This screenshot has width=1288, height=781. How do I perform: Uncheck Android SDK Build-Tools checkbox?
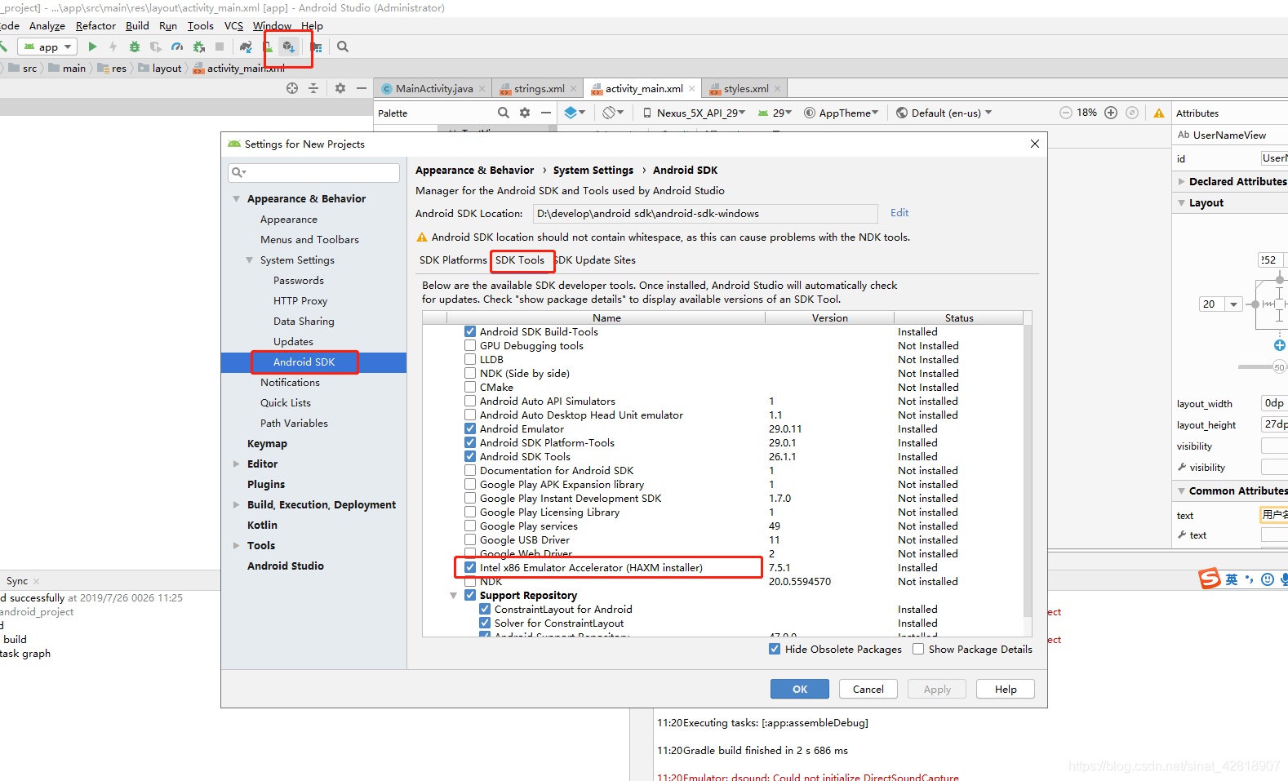tap(470, 331)
